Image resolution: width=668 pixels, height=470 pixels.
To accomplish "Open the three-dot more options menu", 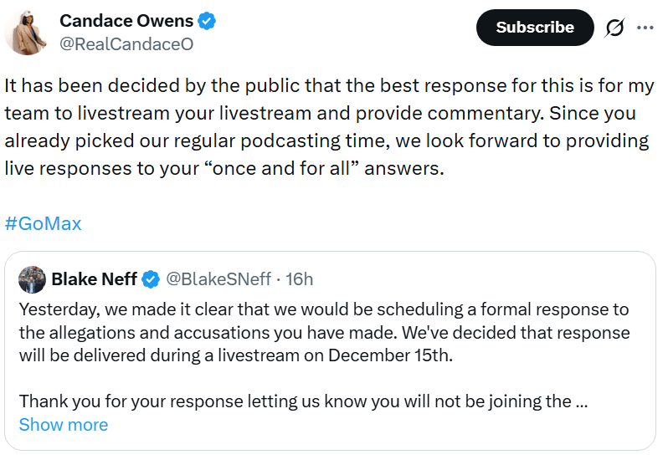I will click(x=645, y=28).
